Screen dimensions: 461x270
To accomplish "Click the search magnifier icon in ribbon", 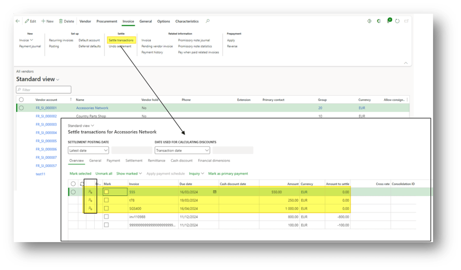I will 207,21.
